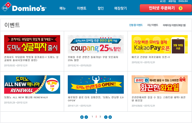Go to page 3 of events
Image resolution: width=192 pixels, height=123 pixels.
100,116
